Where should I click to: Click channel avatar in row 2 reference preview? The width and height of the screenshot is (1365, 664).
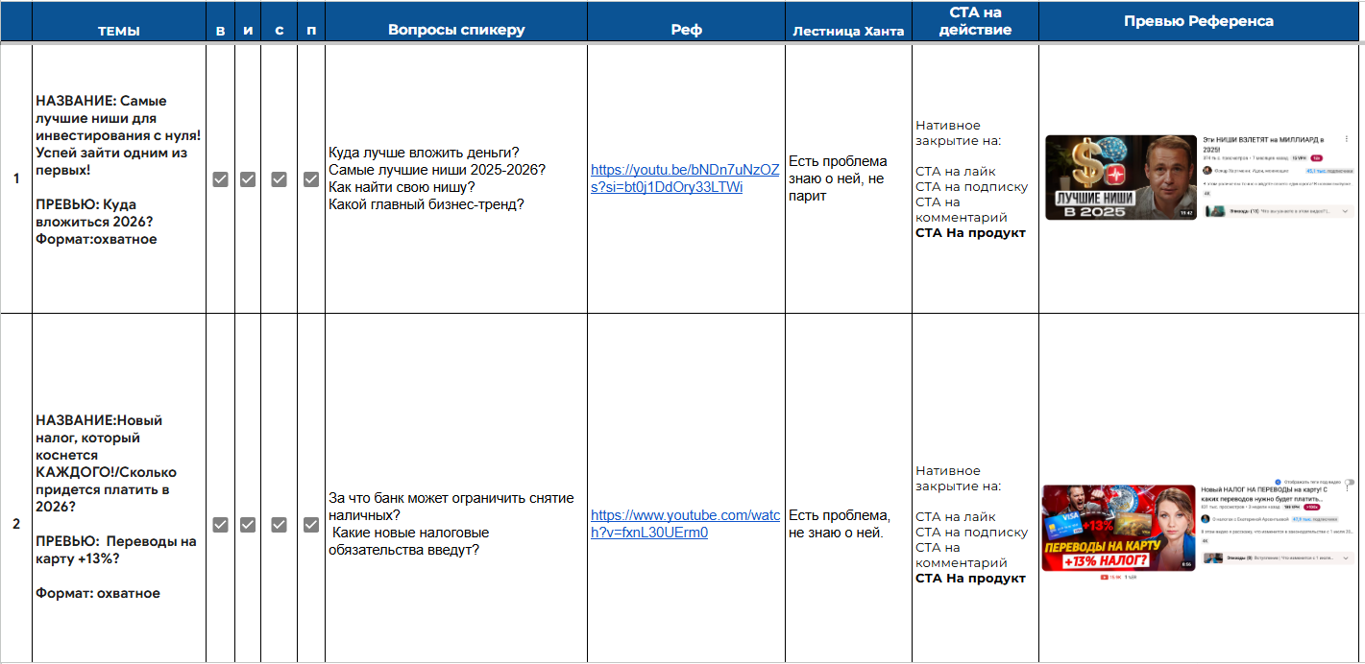(1206, 519)
